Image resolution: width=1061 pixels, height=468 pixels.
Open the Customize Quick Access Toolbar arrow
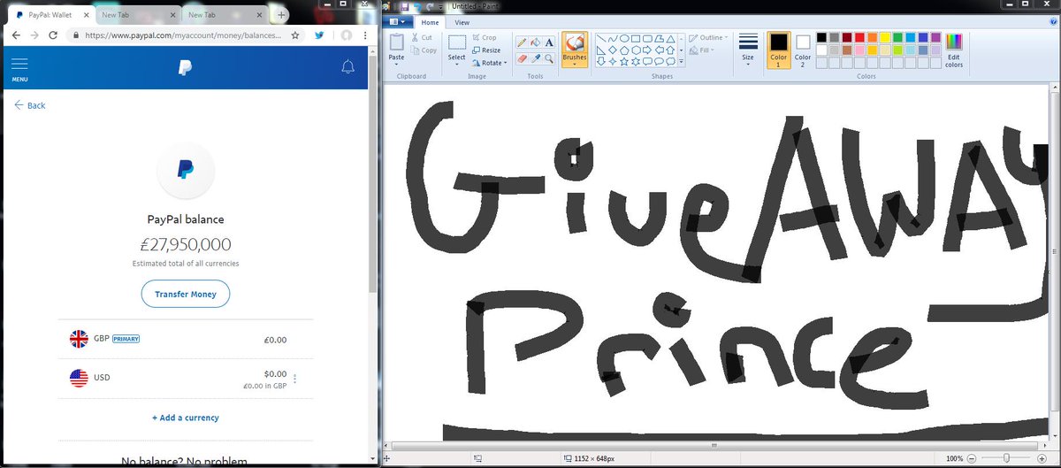(441, 5)
